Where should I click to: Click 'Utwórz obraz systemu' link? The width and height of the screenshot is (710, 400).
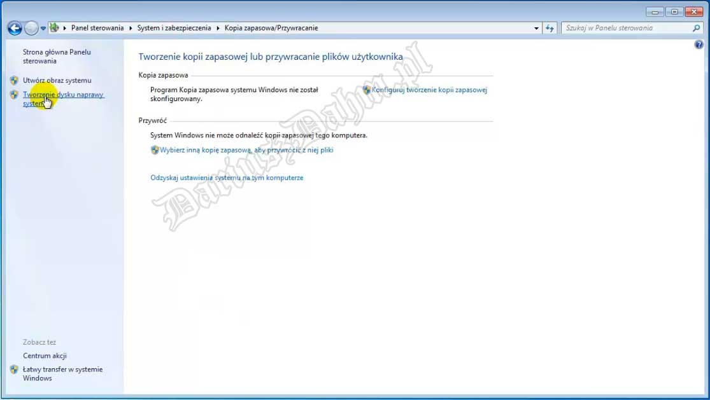point(57,81)
